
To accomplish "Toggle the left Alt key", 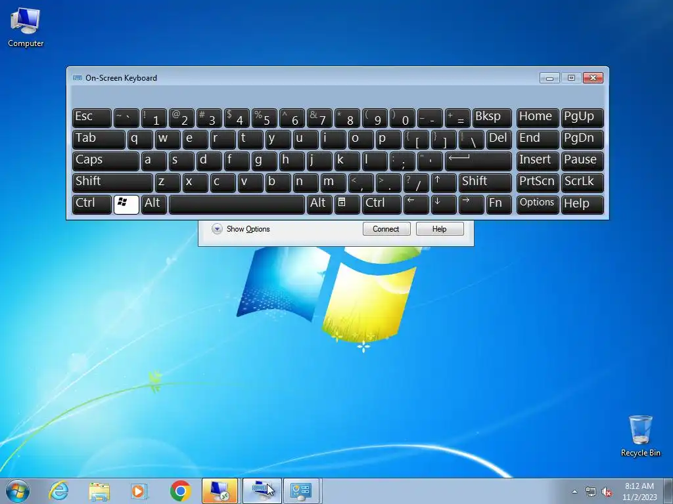I will tap(154, 204).
